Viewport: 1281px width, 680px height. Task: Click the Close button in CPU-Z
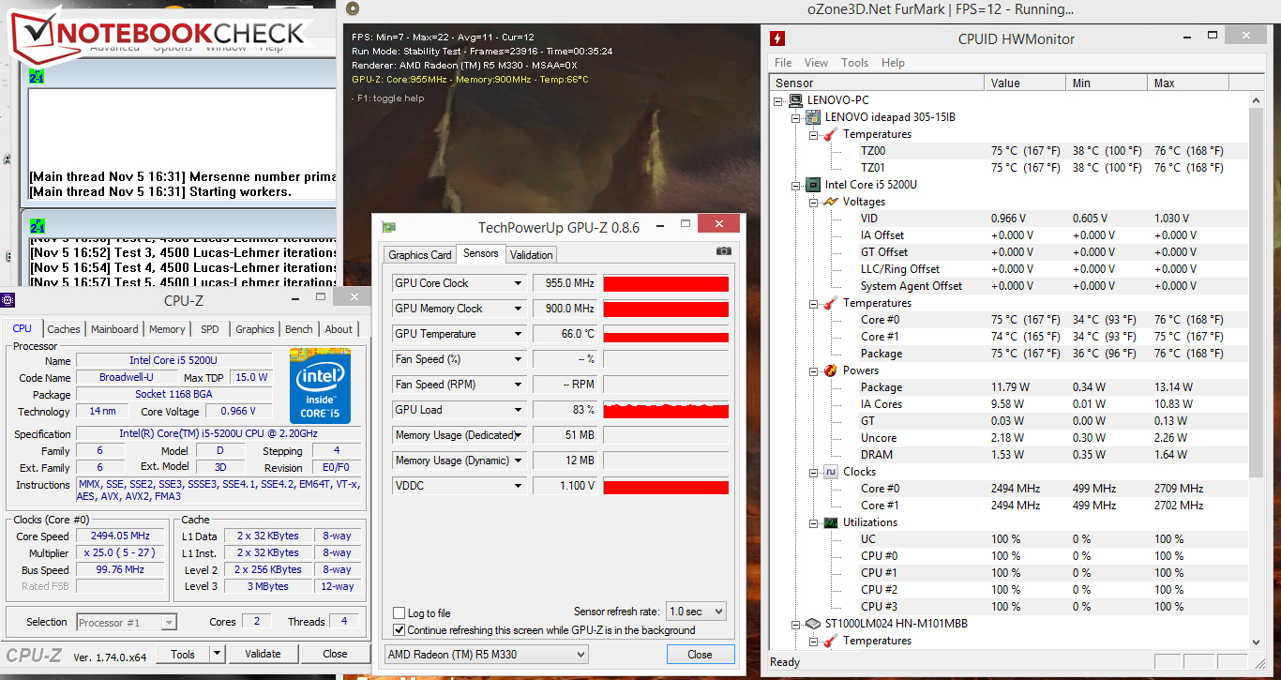click(x=335, y=654)
